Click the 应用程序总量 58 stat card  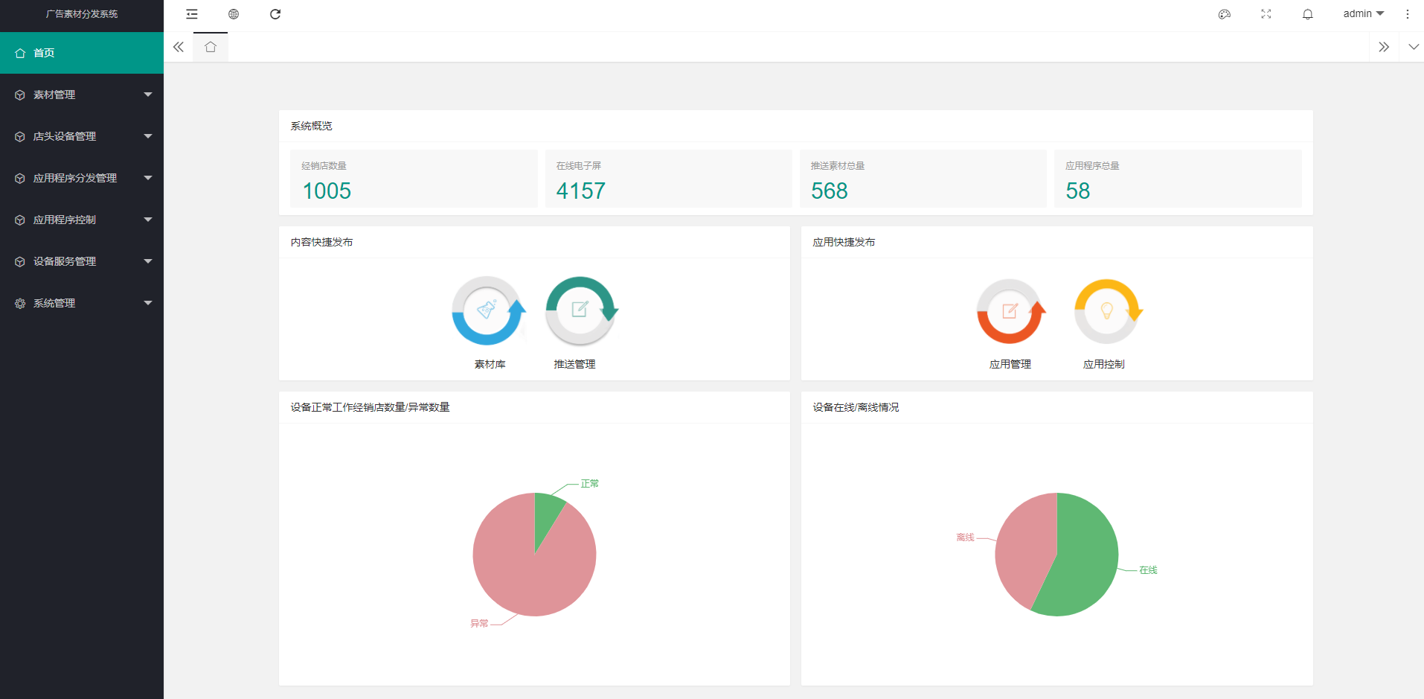click(1178, 179)
